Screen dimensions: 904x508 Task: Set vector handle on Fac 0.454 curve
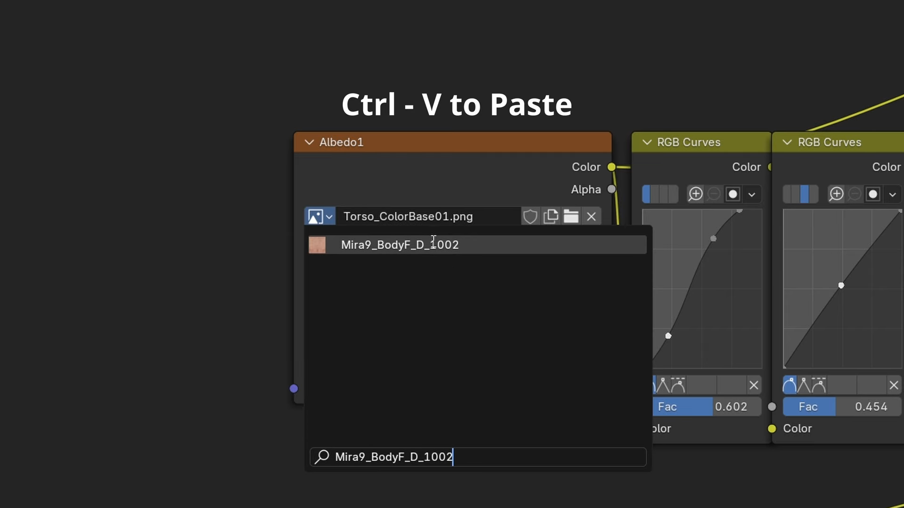[x=804, y=385]
